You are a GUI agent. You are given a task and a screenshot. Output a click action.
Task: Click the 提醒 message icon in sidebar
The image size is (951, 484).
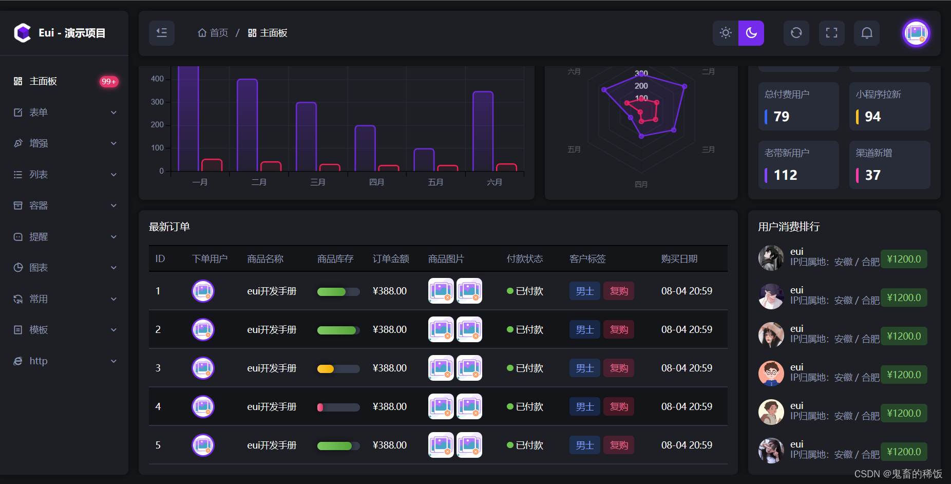click(18, 237)
